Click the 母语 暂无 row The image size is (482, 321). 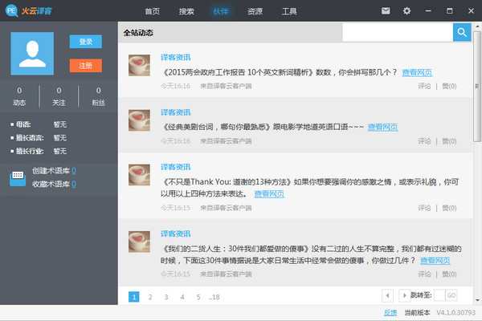(x=39, y=124)
